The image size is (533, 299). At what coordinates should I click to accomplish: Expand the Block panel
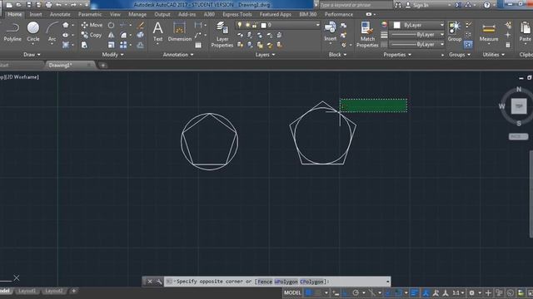coord(337,54)
